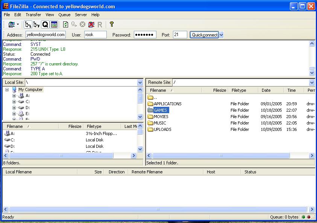Click the Refresh toolbar icon
This screenshot has width=317, height=223.
pos(65,25)
